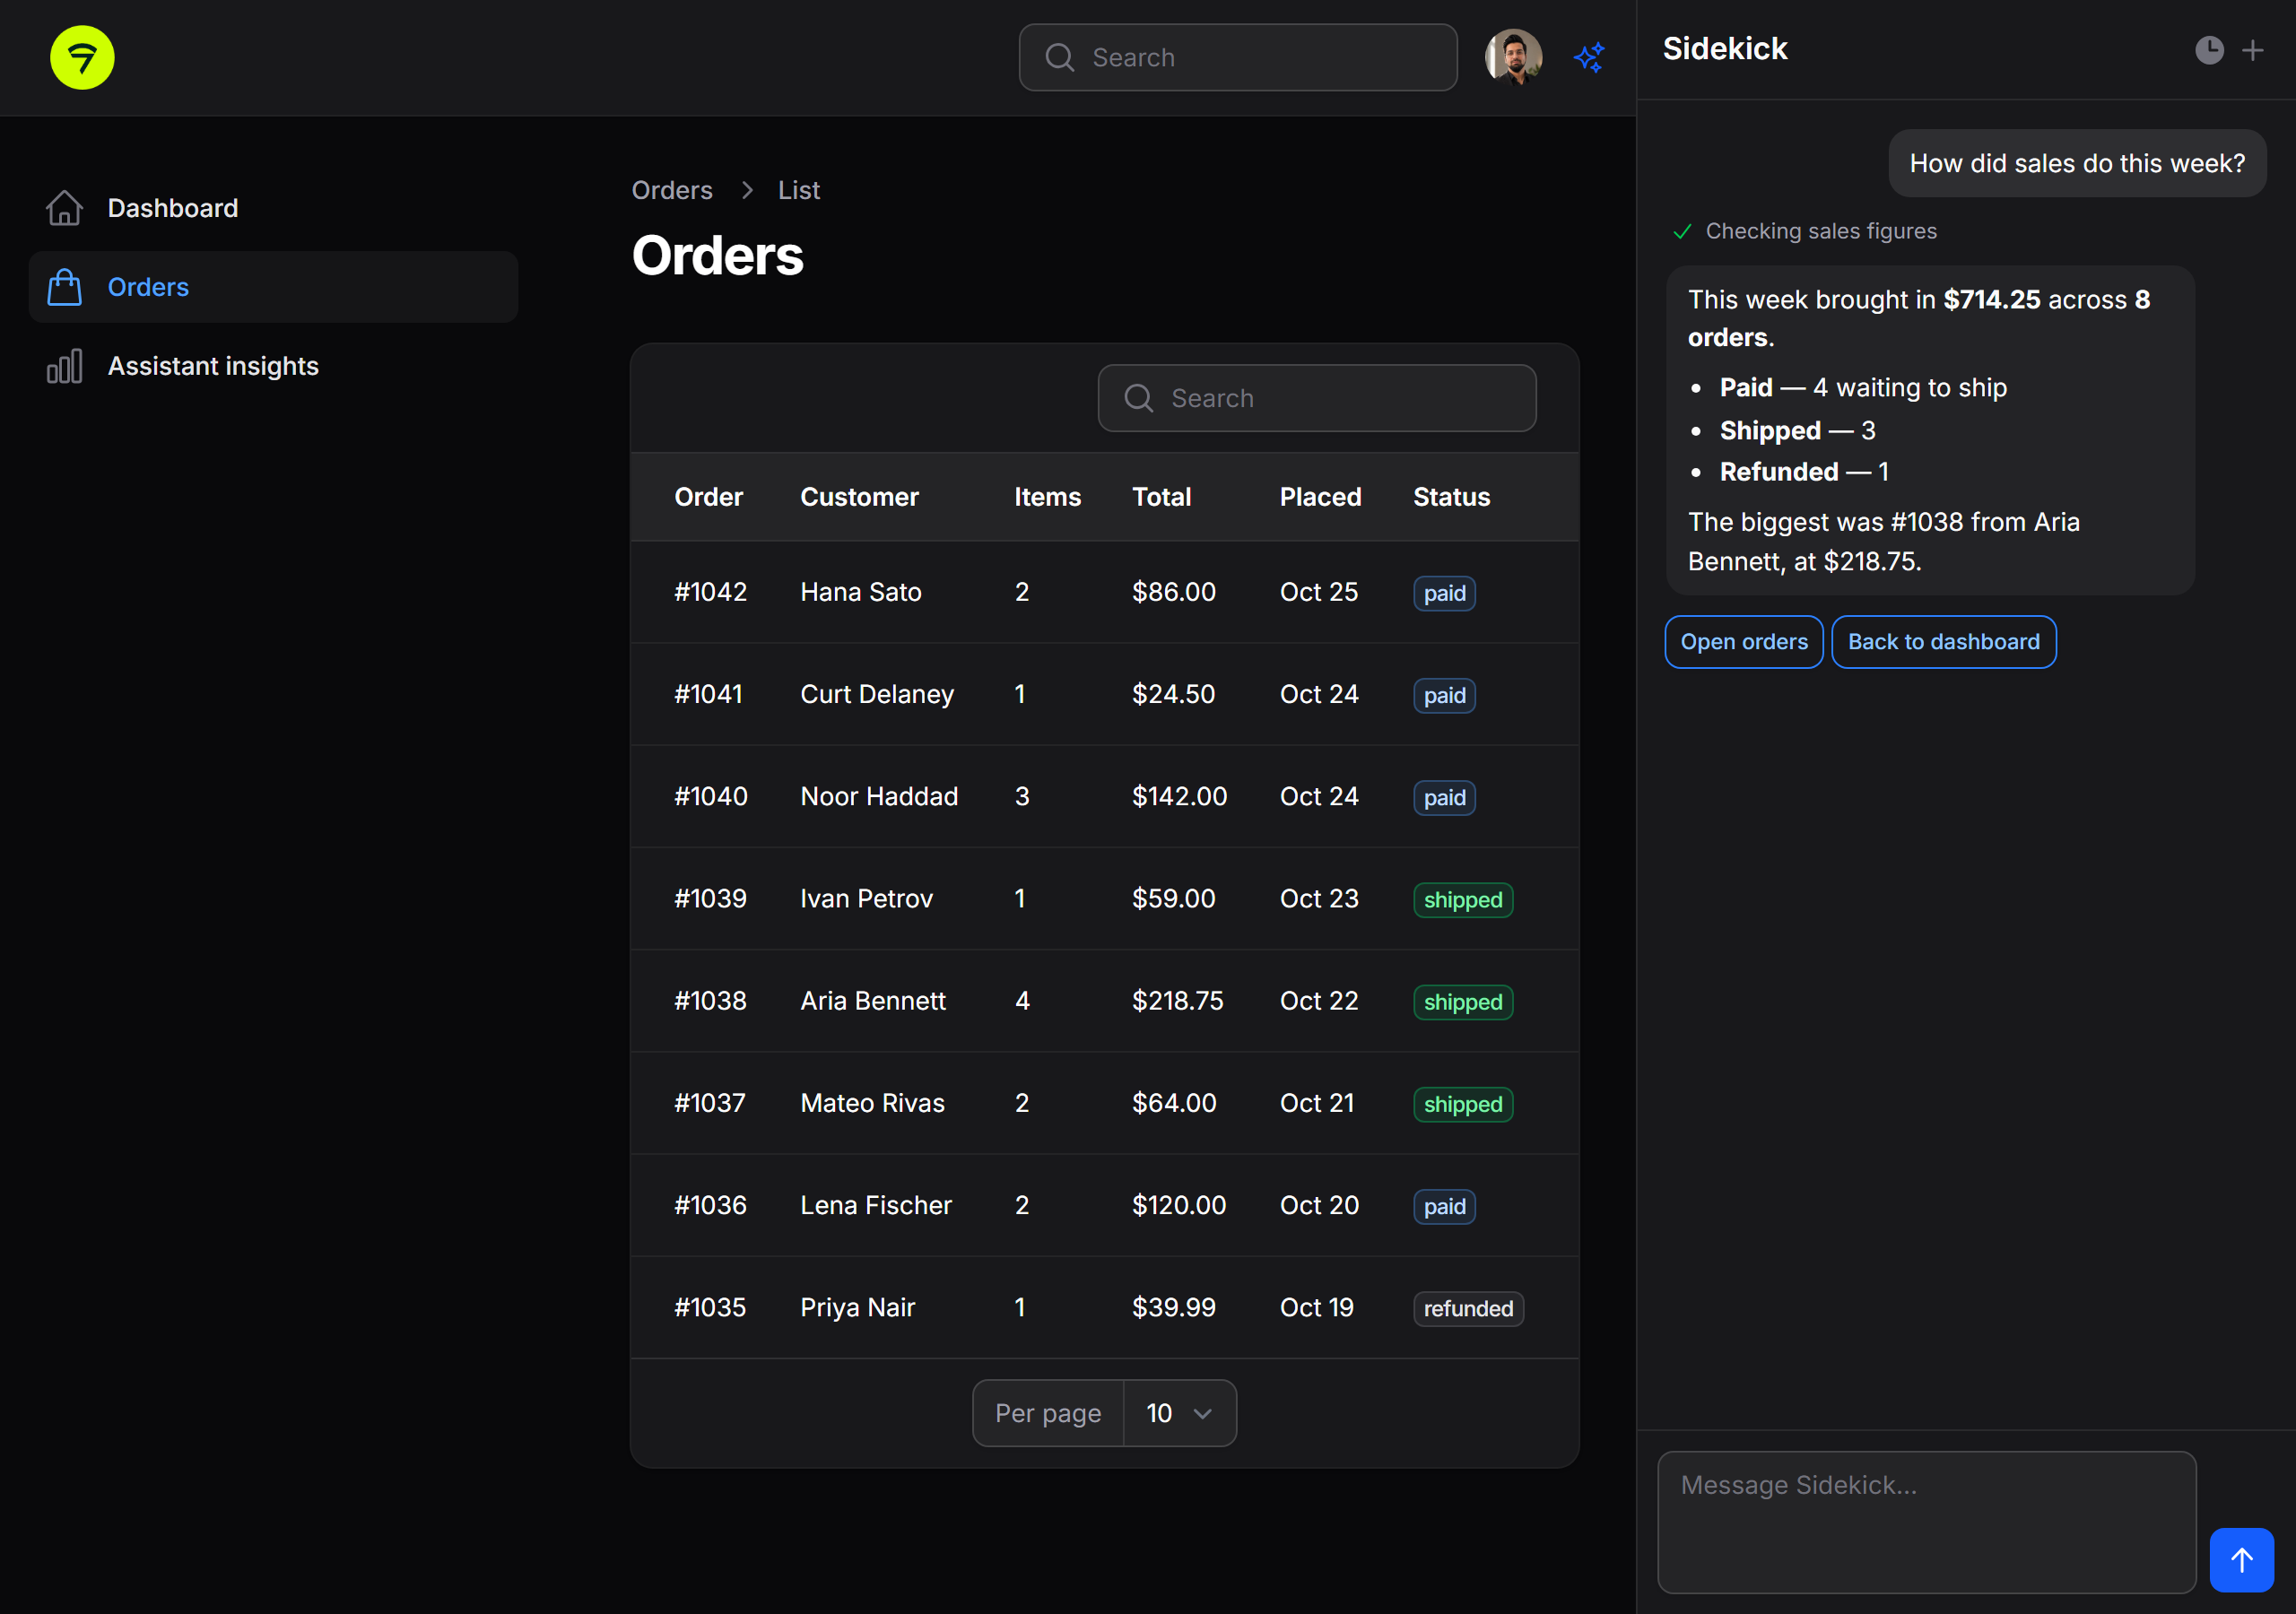The image size is (2296, 1614).
Task: Click the Per page label
Action: (1047, 1412)
